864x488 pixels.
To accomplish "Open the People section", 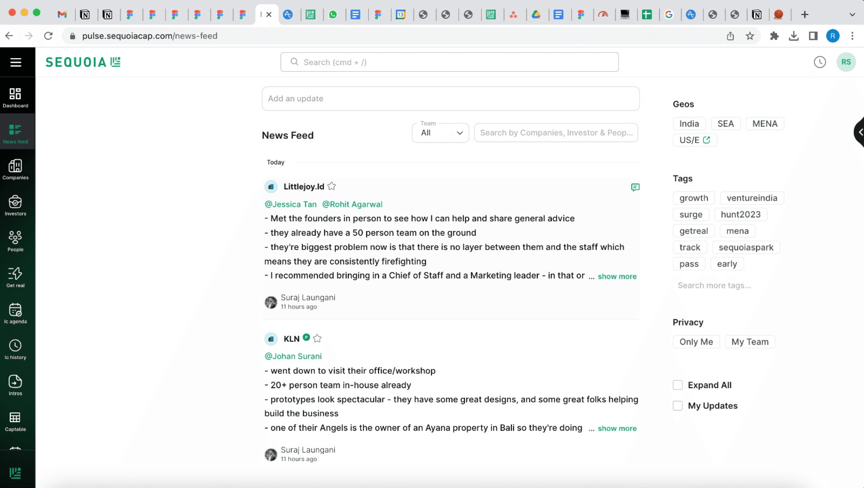I will click(15, 241).
